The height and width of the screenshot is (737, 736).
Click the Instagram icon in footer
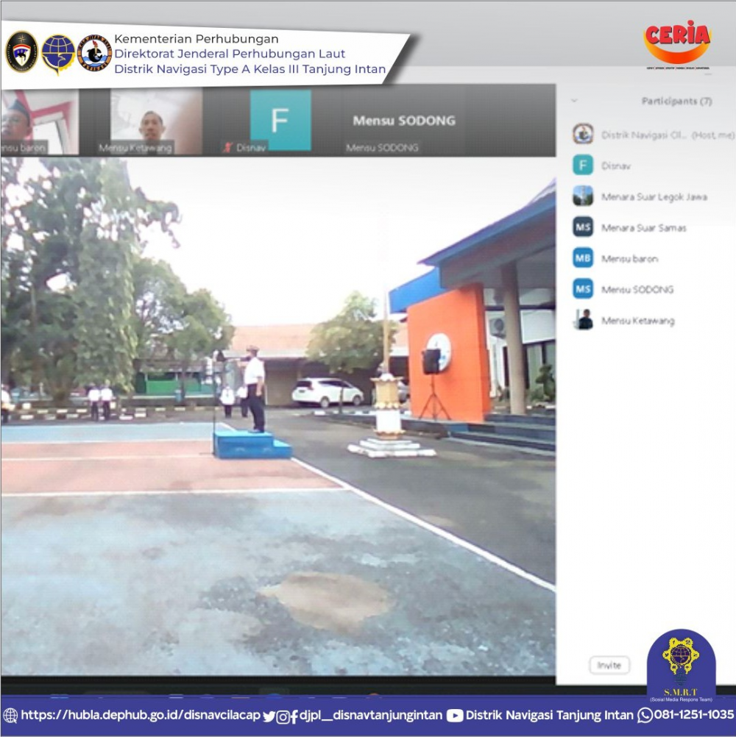[283, 717]
